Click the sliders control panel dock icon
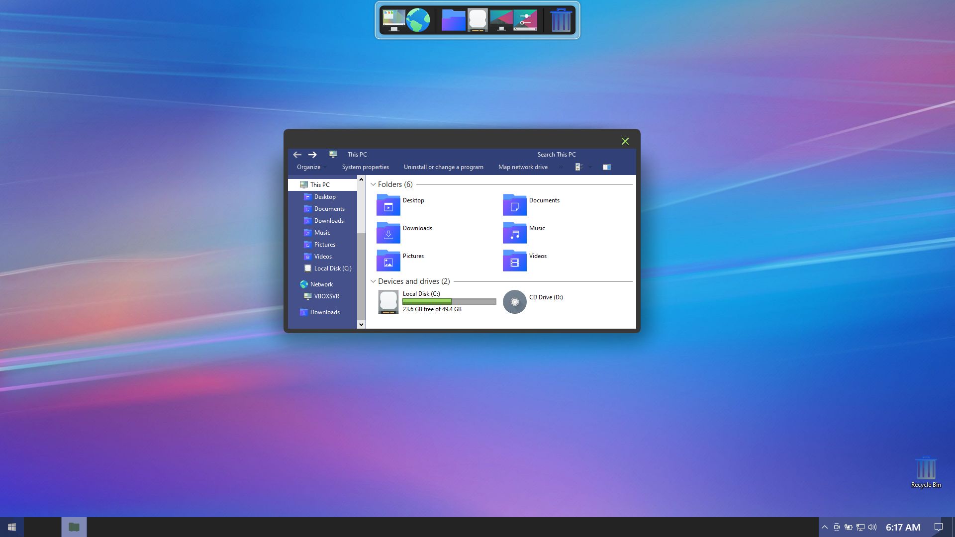Screen dimensions: 955x537 tap(526, 20)
